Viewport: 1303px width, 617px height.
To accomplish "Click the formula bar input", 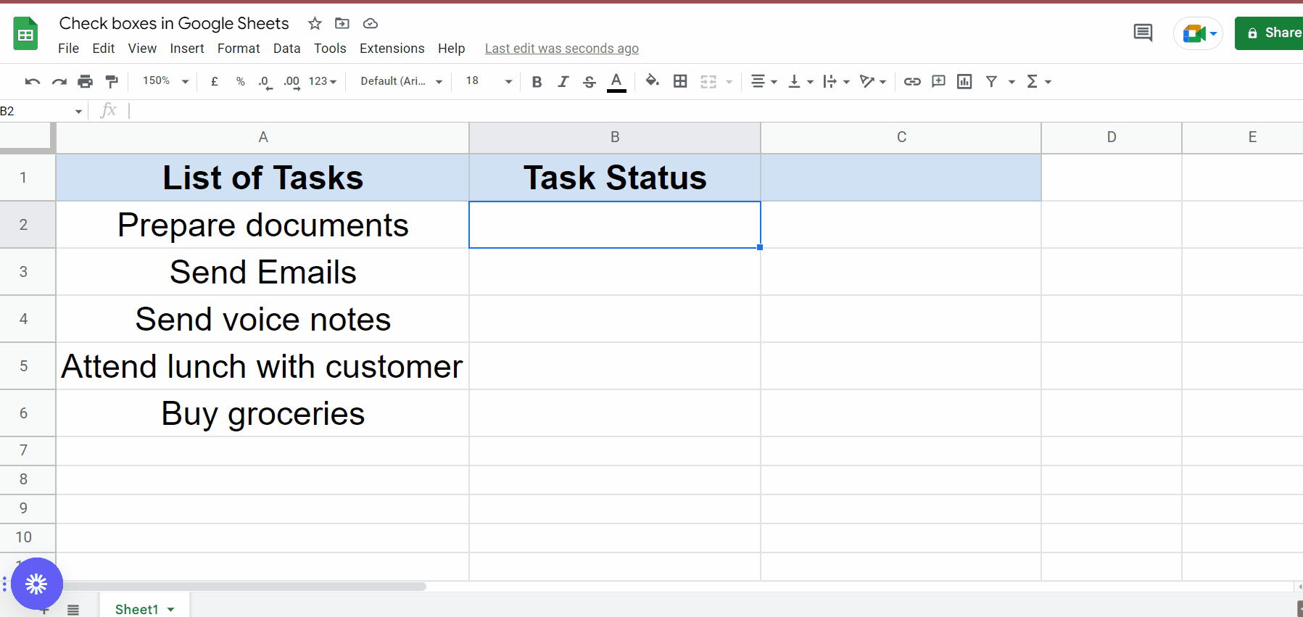I will coord(714,111).
